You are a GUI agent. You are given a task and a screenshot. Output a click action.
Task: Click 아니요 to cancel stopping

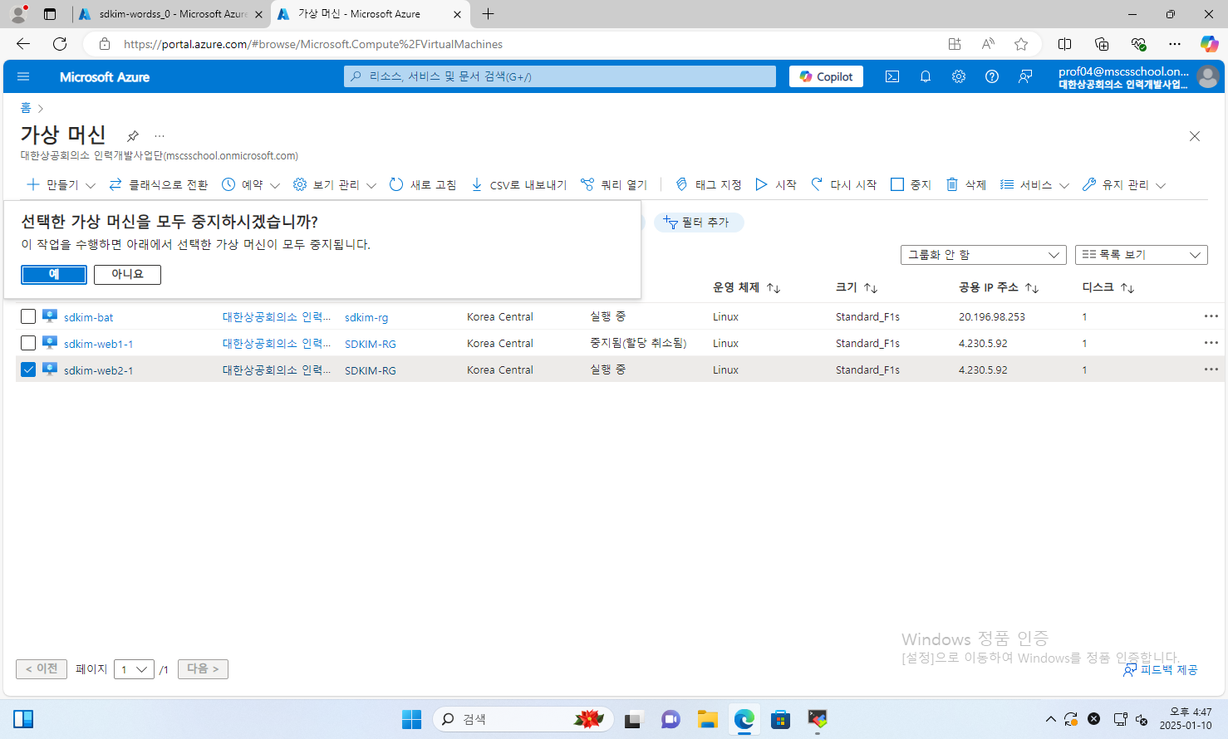click(127, 274)
